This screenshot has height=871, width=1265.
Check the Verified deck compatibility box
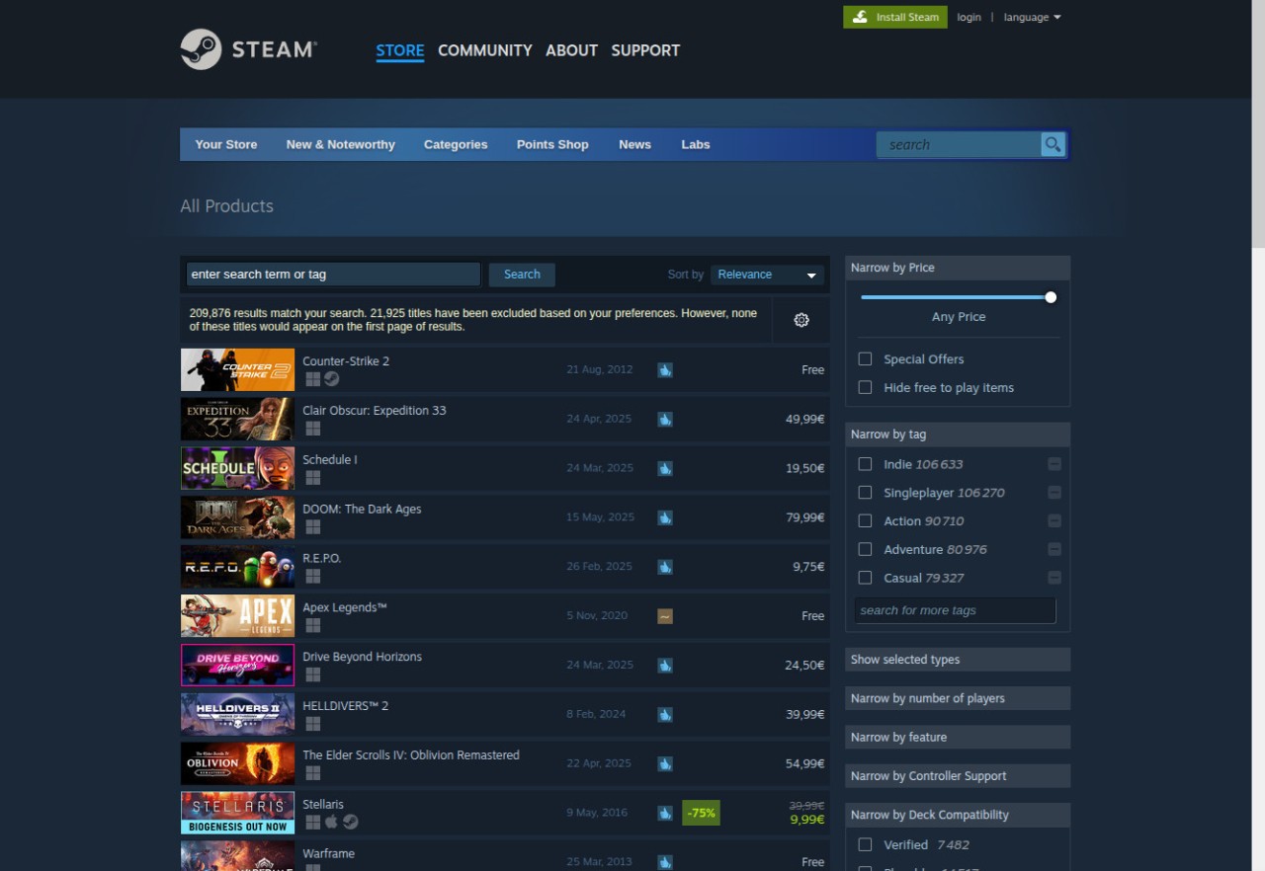coord(865,844)
